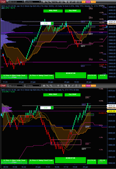This screenshot has width=116, height=169.
Task: Open MES 03-23 instrument dropdown in lower chart
Action: tap(16, 85)
